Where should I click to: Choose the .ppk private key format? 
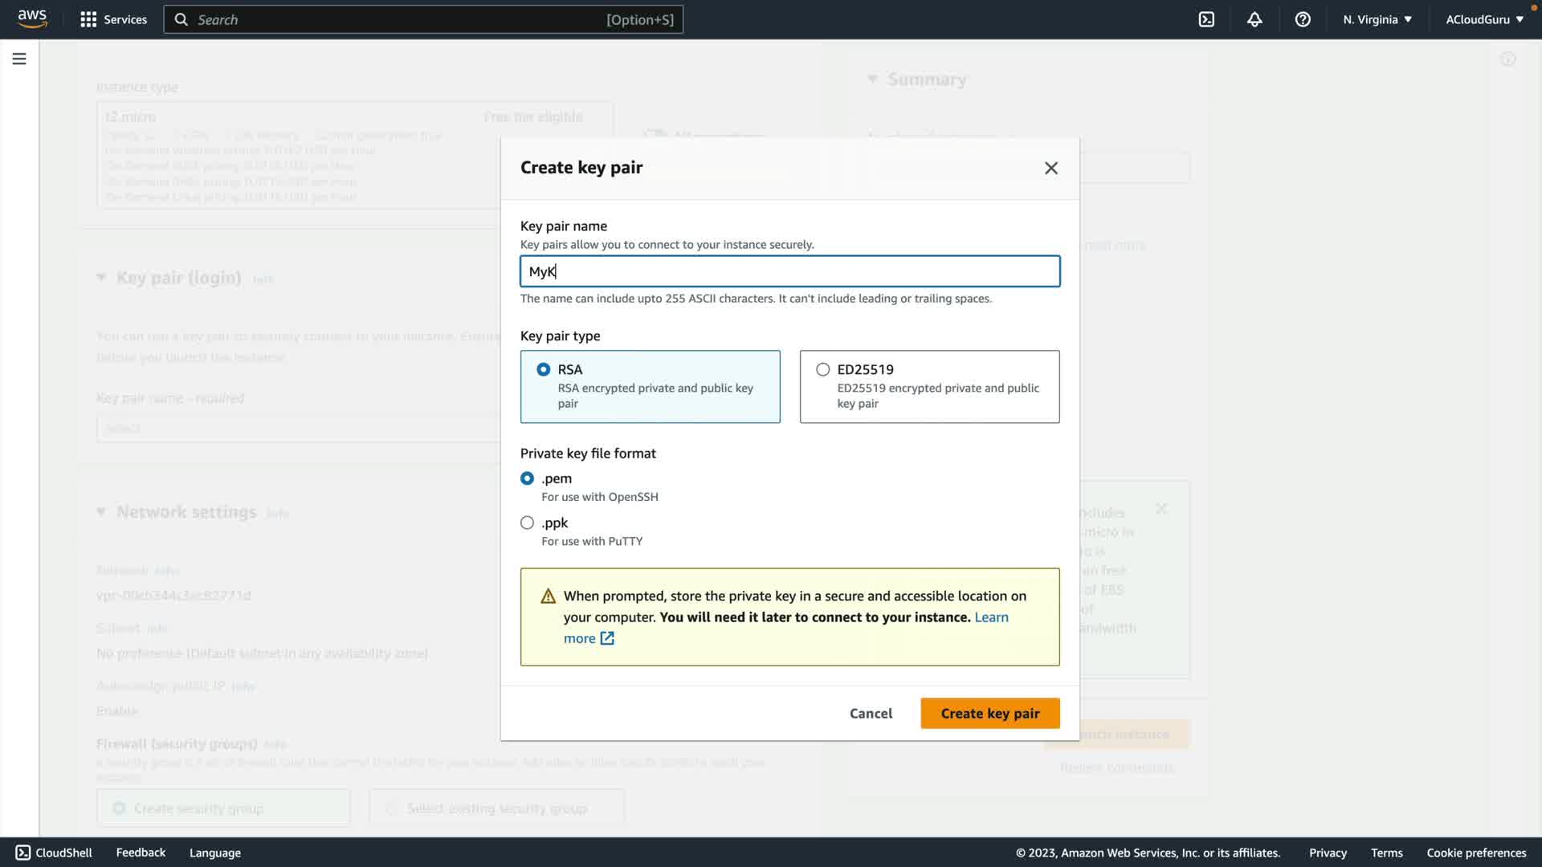pyautogui.click(x=527, y=523)
